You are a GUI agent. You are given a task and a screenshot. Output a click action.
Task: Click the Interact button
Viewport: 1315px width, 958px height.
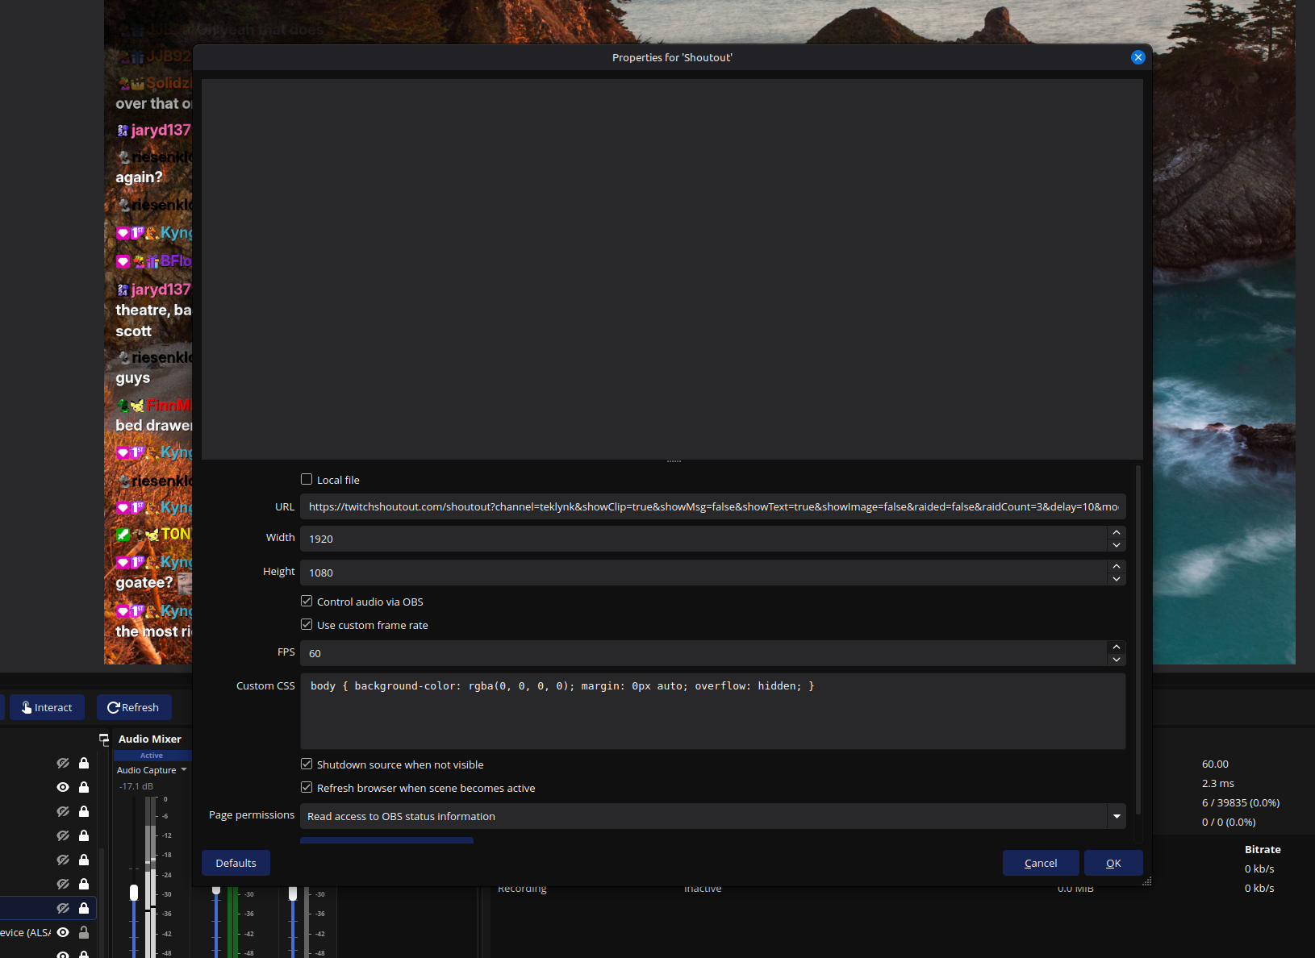tap(47, 707)
